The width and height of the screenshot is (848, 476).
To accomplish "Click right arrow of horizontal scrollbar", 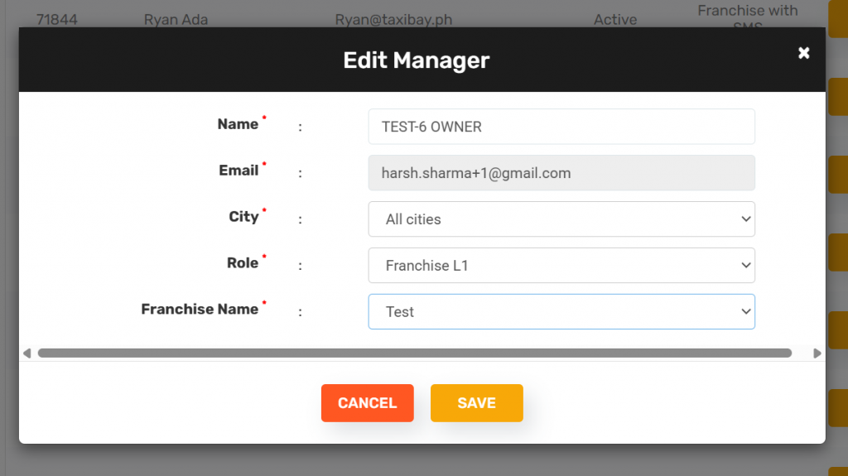I will point(817,353).
